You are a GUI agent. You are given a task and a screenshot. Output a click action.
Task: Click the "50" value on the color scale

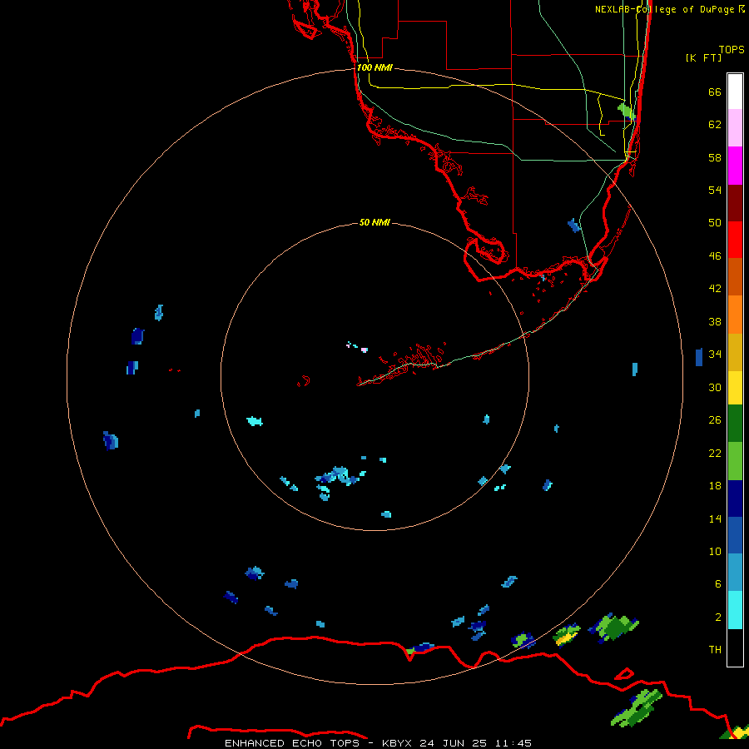(x=715, y=223)
